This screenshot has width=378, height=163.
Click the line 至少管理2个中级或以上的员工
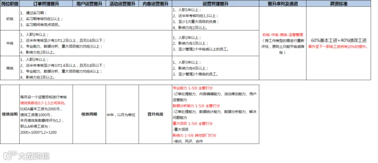(201, 49)
